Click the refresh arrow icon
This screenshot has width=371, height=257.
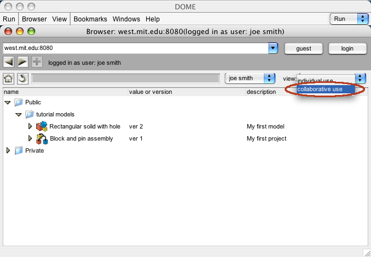[23, 79]
